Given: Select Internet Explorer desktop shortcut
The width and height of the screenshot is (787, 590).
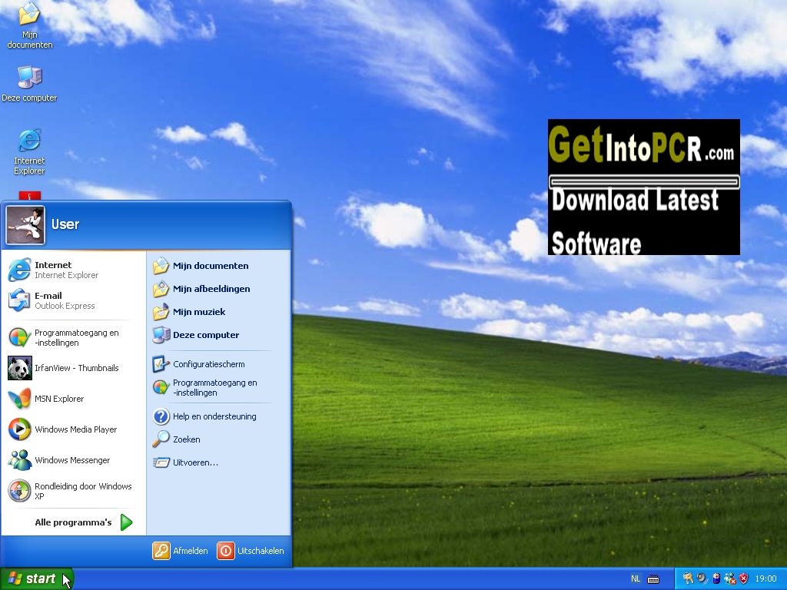Looking at the screenshot, I should (29, 151).
